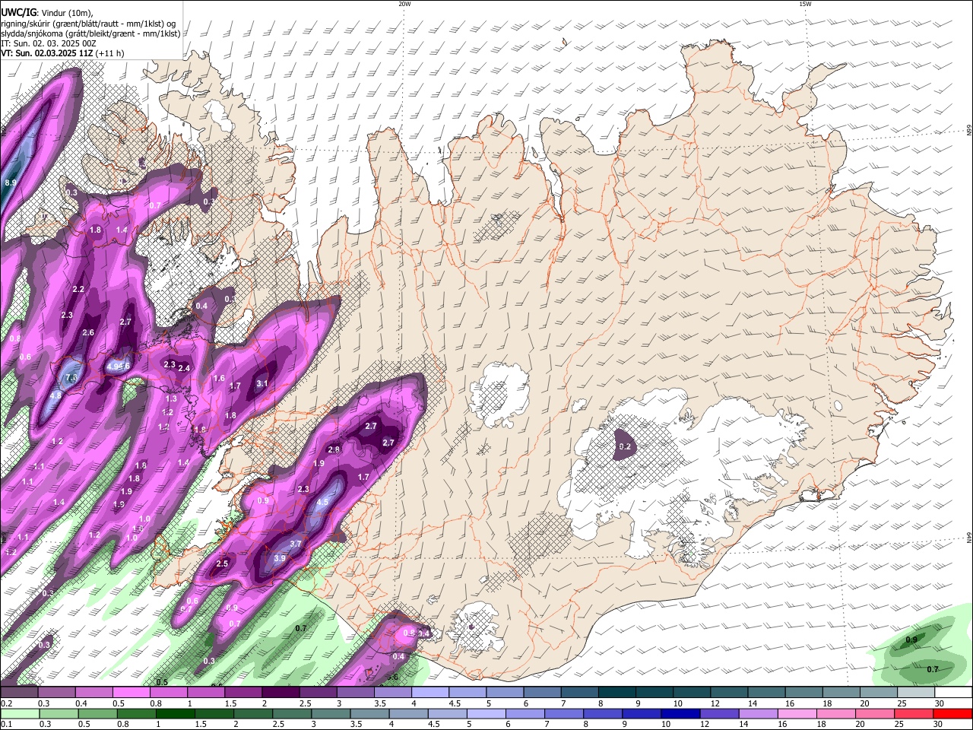Click the '3.9' snowfall value on the map
Viewport: 973px width, 730px height.
(279, 559)
